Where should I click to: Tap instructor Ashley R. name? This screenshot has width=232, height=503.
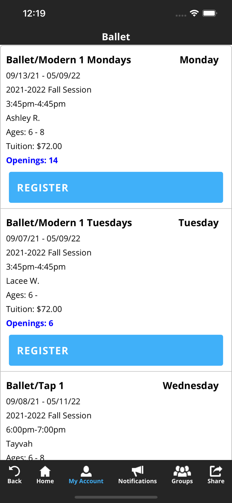click(23, 118)
